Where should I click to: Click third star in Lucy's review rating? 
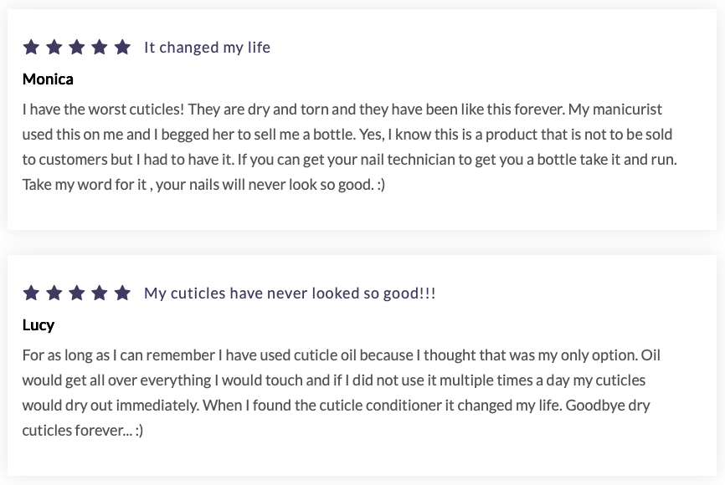76,293
